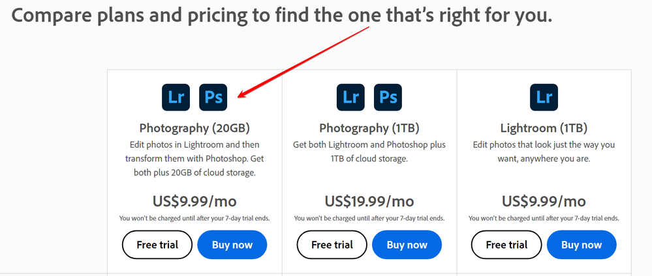Viewport: 652px width, 276px height.
Task: Select the Lightroom (1TB) plan title
Action: [x=544, y=128]
